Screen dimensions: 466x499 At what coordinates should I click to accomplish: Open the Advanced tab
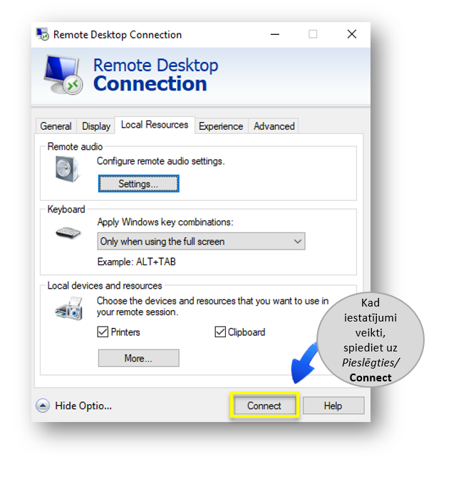(x=274, y=126)
